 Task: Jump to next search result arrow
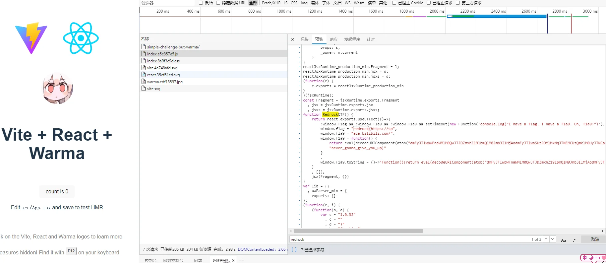pyautogui.click(x=553, y=239)
